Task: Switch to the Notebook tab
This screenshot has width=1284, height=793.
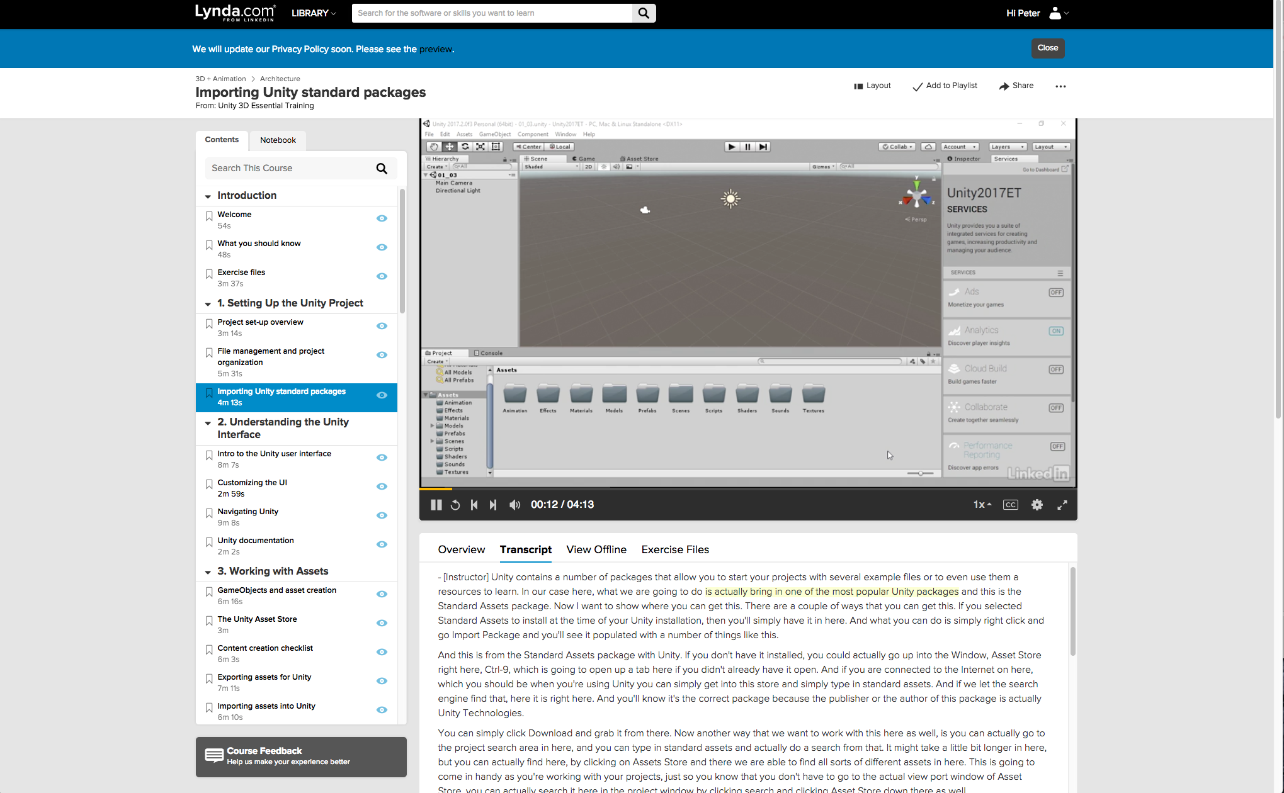Action: pos(278,140)
